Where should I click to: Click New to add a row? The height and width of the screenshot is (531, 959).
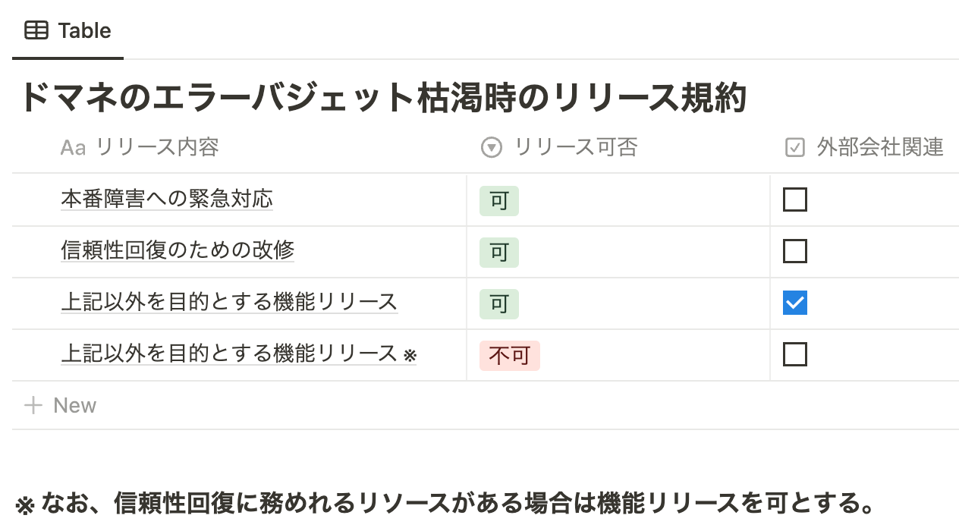[x=74, y=405]
